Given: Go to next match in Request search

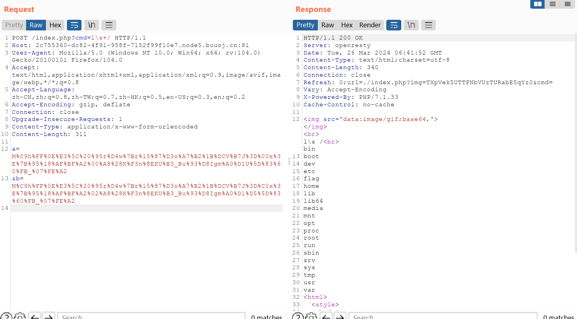Looking at the screenshot, I should pyautogui.click(x=49, y=317).
